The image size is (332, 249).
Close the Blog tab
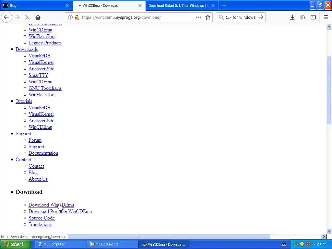pyautogui.click(x=67, y=6)
